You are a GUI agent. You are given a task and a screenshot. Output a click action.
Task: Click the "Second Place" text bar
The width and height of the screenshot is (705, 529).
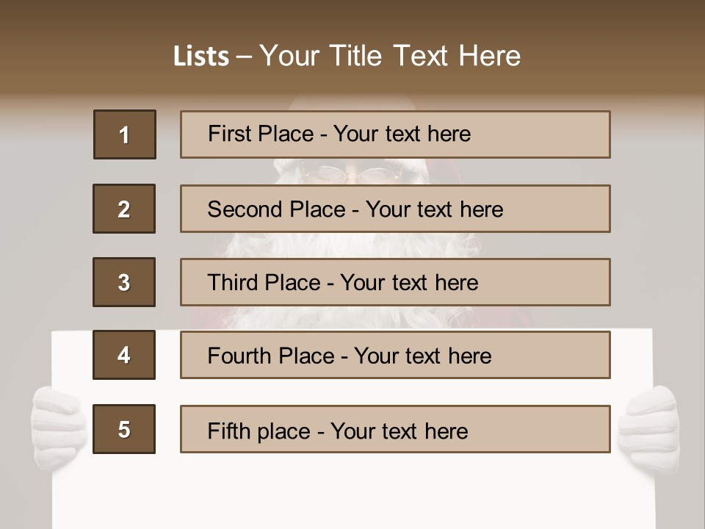(395, 209)
